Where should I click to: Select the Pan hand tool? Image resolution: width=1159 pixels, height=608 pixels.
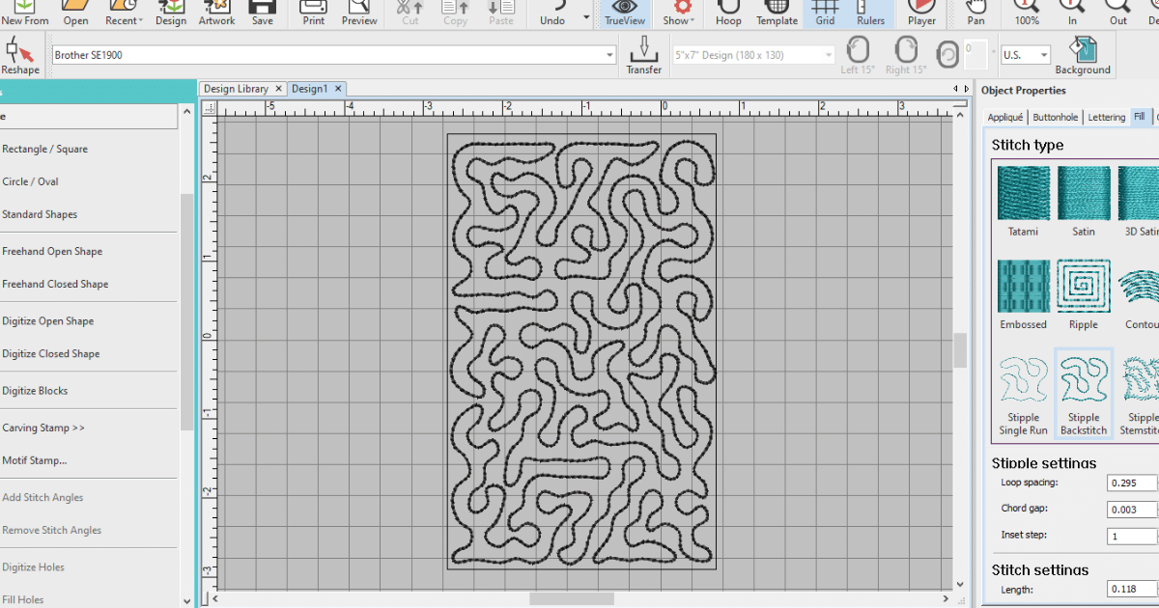click(x=976, y=14)
